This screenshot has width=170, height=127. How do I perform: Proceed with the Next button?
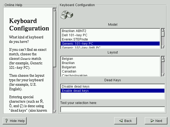[156, 121]
